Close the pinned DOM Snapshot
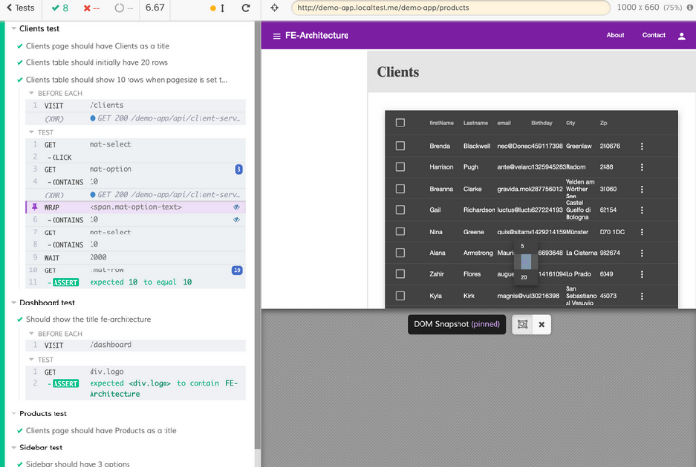This screenshot has height=467, width=696. tap(542, 324)
